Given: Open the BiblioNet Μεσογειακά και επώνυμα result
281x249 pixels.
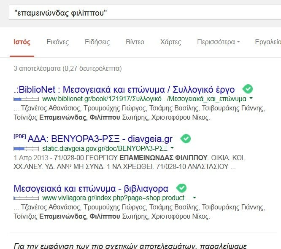Looking at the screenshot, I should pyautogui.click(x=124, y=89).
